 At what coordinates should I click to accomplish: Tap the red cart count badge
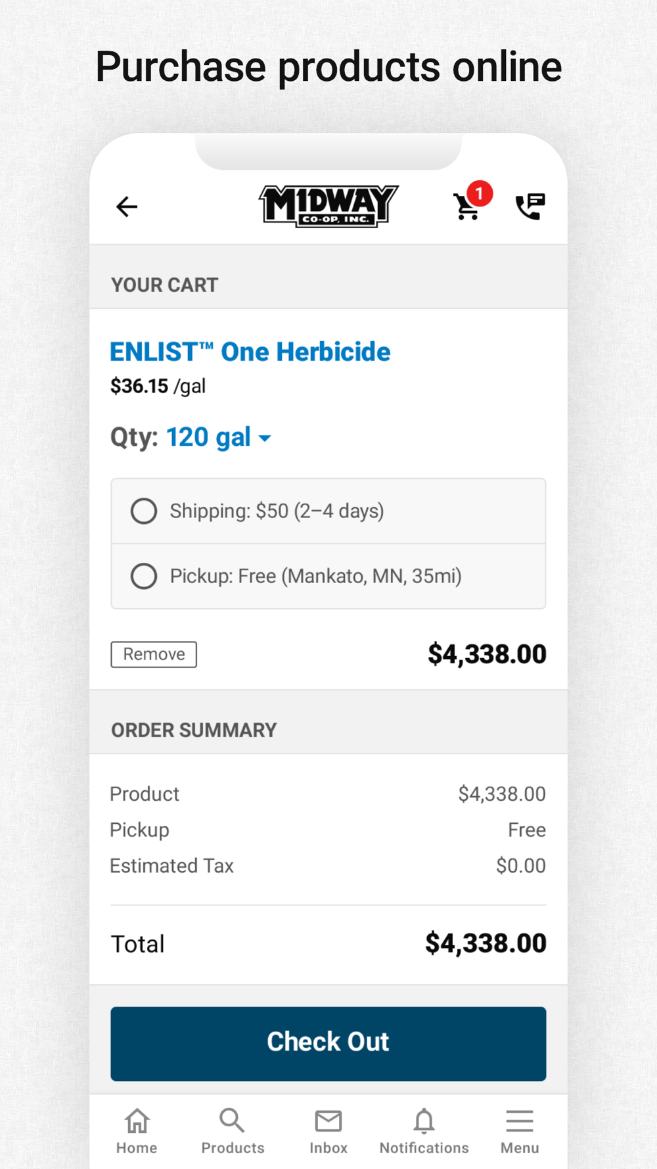[x=480, y=194]
